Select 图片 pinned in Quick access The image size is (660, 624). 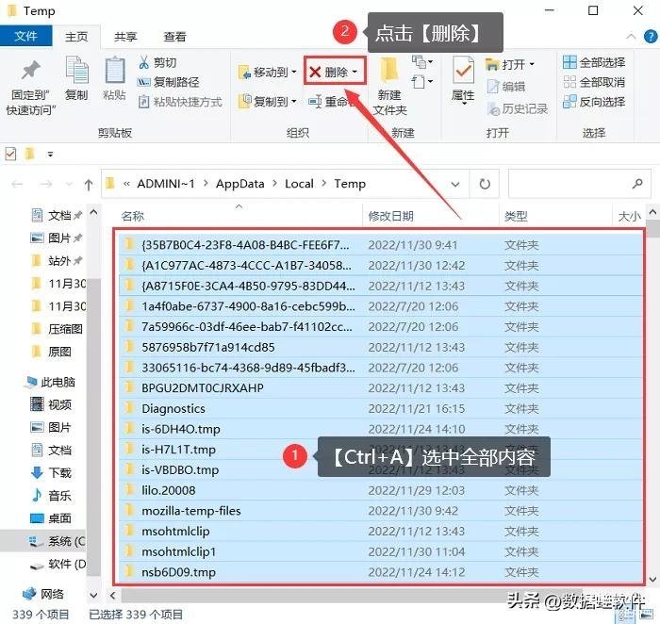58,238
